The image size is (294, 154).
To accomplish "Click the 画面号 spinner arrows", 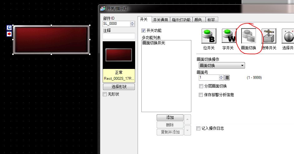I will tap(221, 78).
